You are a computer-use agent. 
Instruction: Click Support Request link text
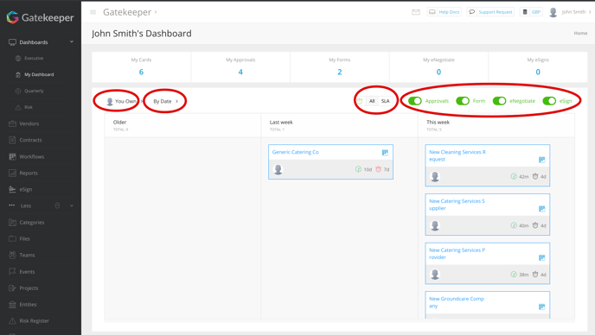click(x=496, y=12)
